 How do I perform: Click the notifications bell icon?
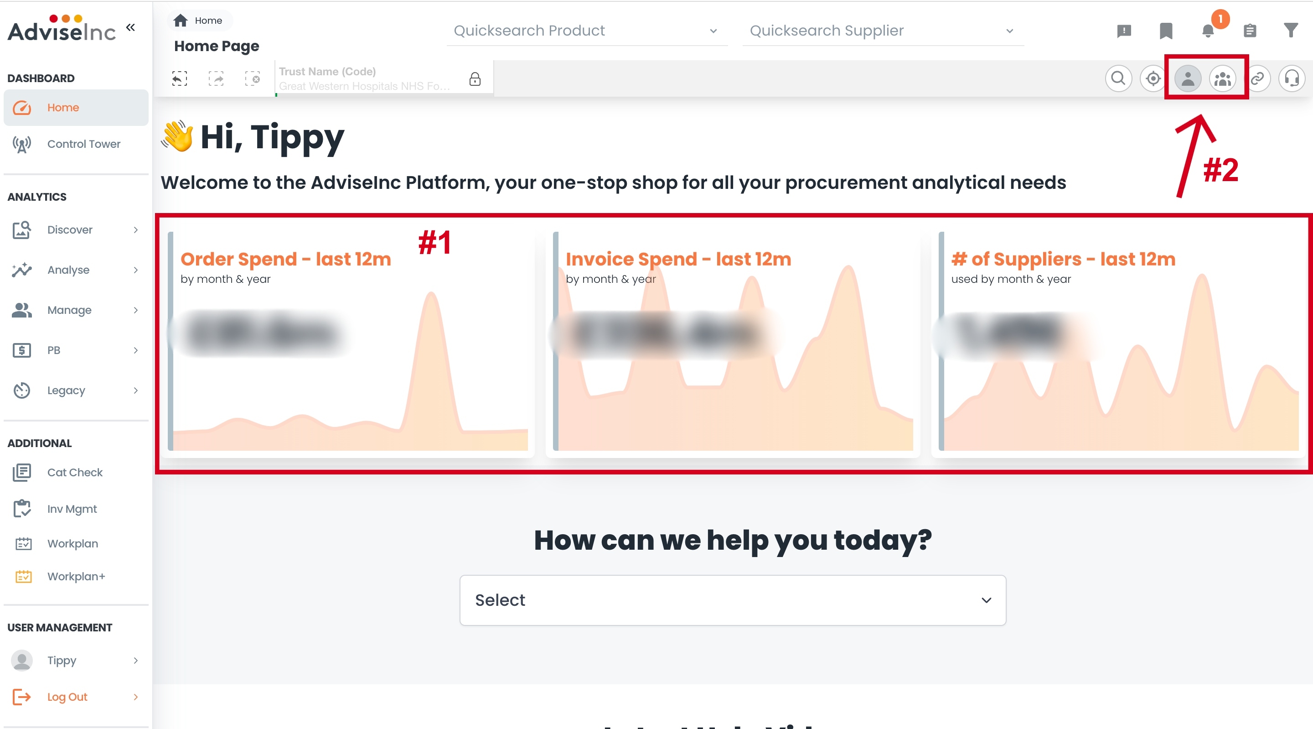tap(1208, 31)
